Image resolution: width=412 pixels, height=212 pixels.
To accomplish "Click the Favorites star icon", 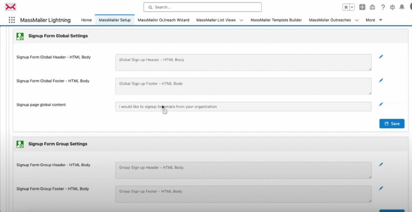I will click(346, 7).
